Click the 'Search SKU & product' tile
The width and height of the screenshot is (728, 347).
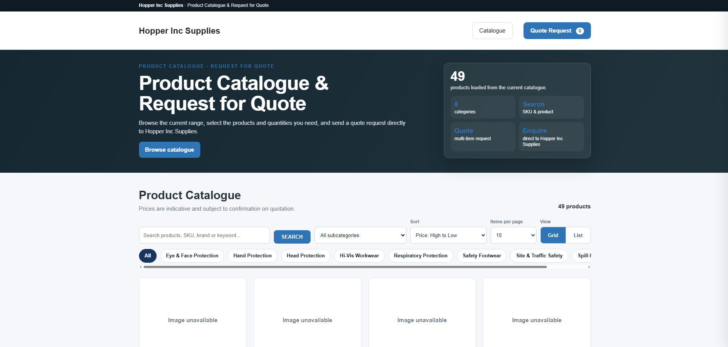coord(551,107)
